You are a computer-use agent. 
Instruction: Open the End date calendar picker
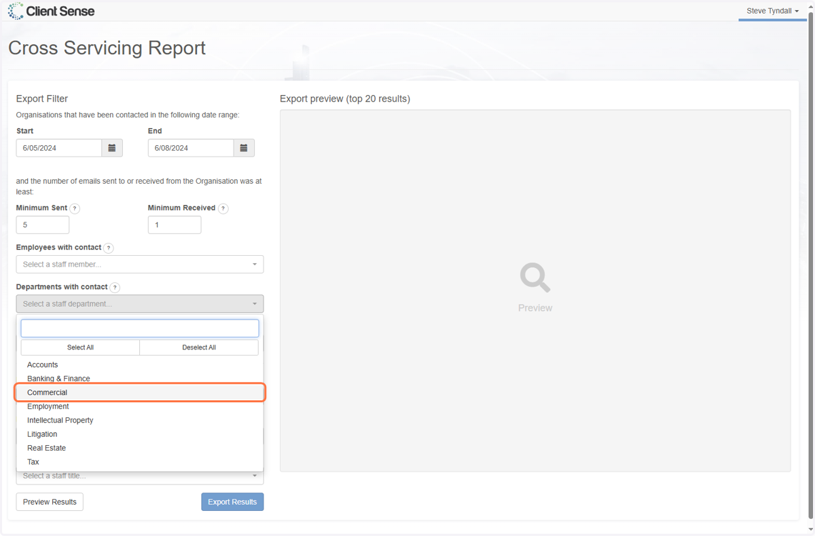244,148
